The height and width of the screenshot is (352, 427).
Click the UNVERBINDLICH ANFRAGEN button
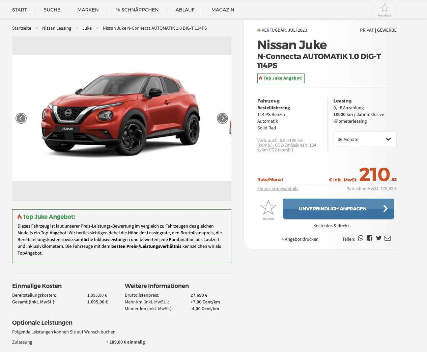tap(339, 209)
